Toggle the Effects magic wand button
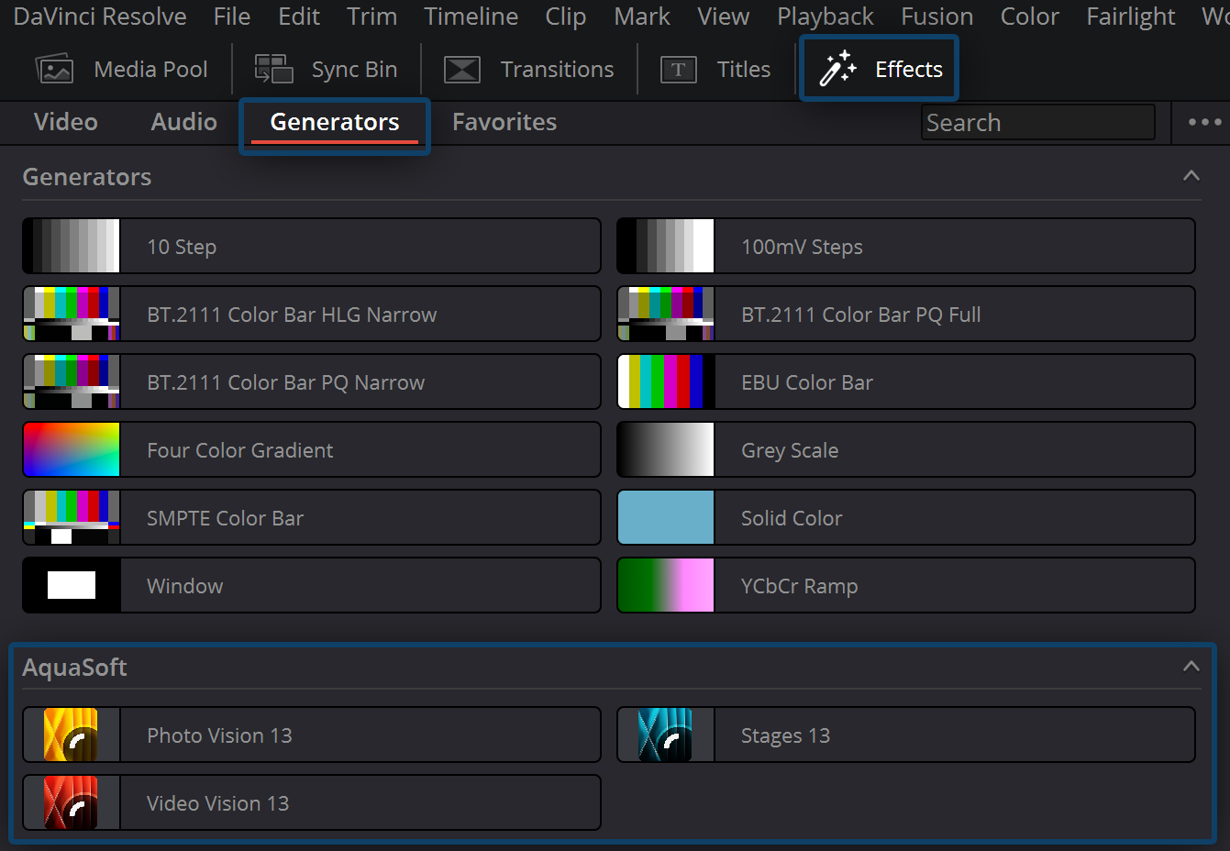This screenshot has width=1230, height=851. coord(837,70)
